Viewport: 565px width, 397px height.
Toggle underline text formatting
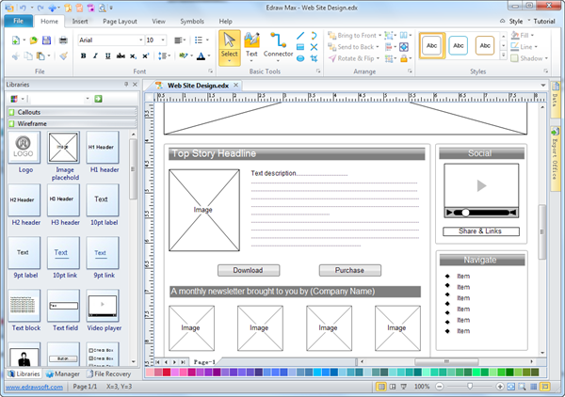pyautogui.click(x=107, y=56)
